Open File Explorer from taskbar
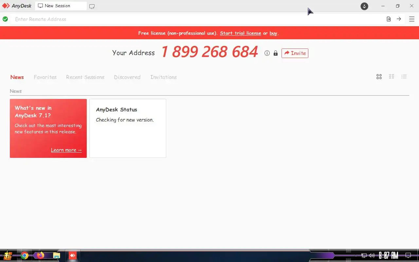This screenshot has height=262, width=419. point(57,255)
